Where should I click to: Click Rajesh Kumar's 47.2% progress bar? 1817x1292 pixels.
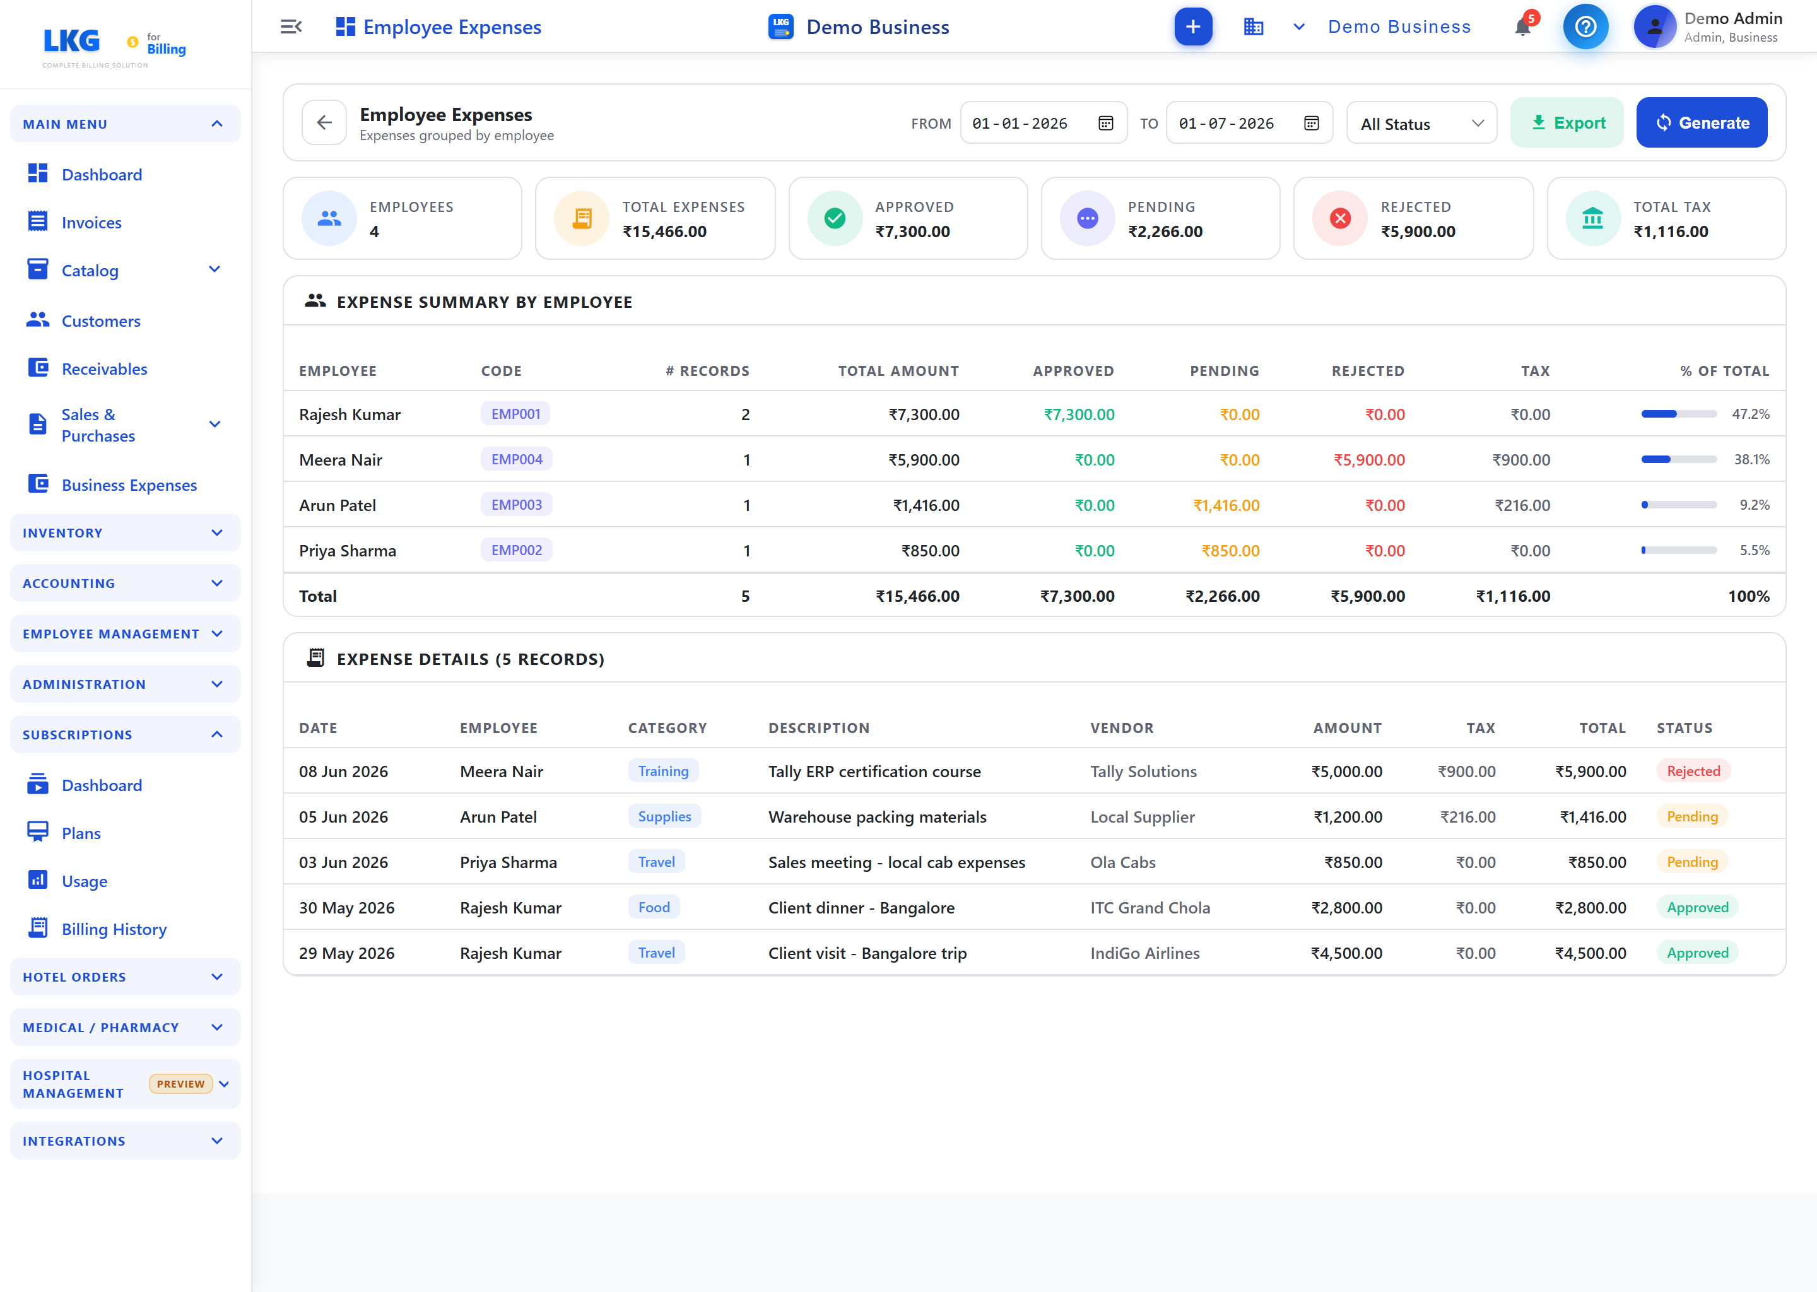[1679, 414]
